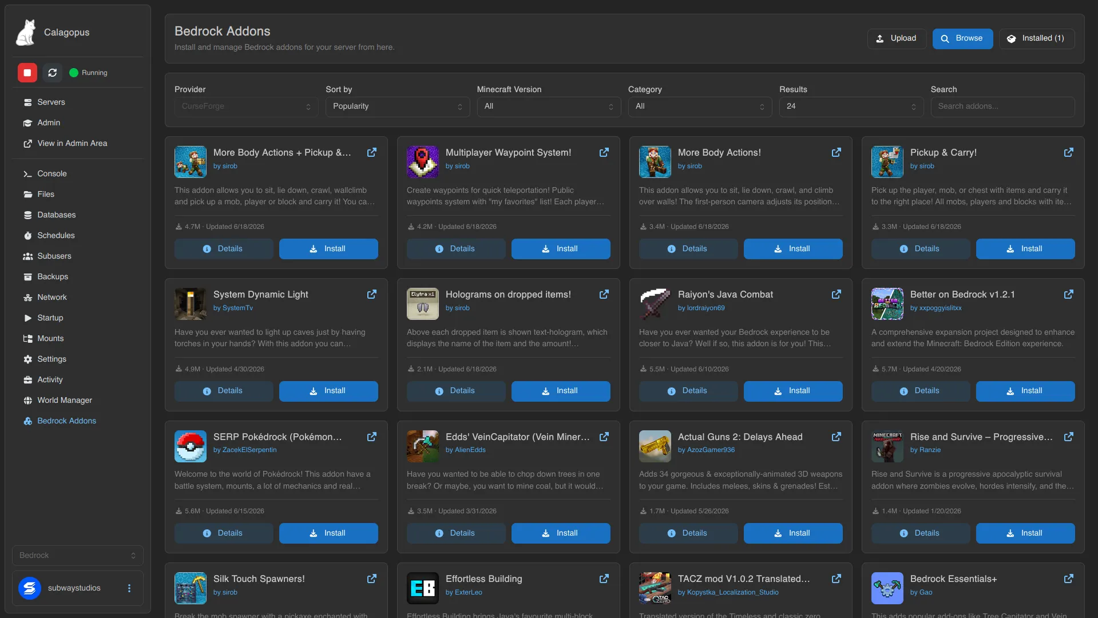Open external link for Multiplayer Waypoint System

(604, 152)
